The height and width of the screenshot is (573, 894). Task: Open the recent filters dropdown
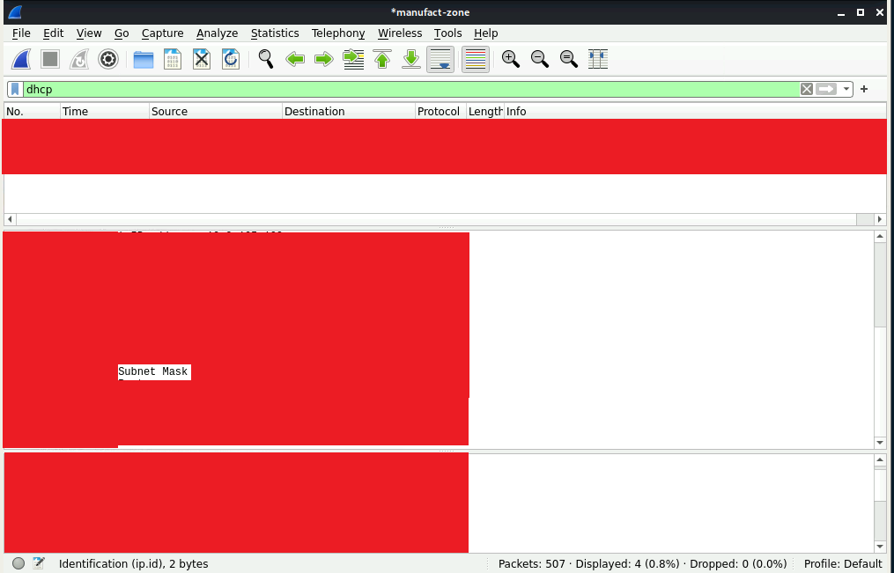[846, 90]
